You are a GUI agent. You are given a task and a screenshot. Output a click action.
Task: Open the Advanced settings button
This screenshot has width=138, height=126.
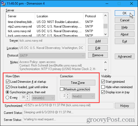pyautogui.click(x=124, y=57)
